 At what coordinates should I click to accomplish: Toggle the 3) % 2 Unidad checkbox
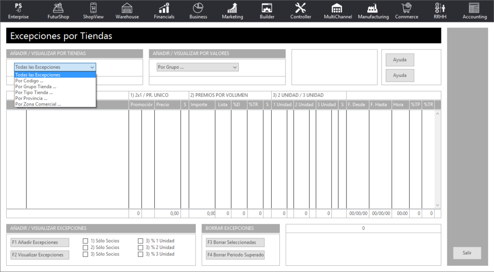tap(140, 247)
